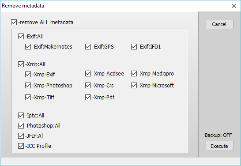Viewport: 241px width, 166px height.
Task: Disable the -Xmp-Mediapro checkbox
Action: (134, 73)
